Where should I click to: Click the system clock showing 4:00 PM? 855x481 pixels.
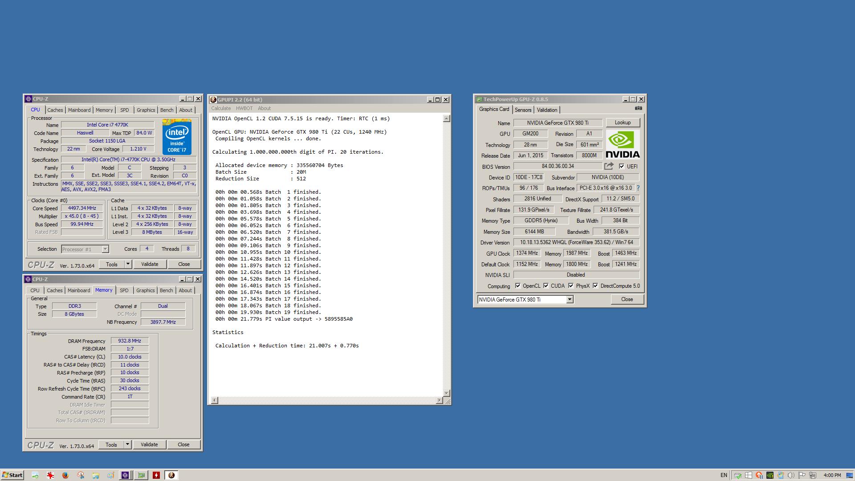coord(832,475)
